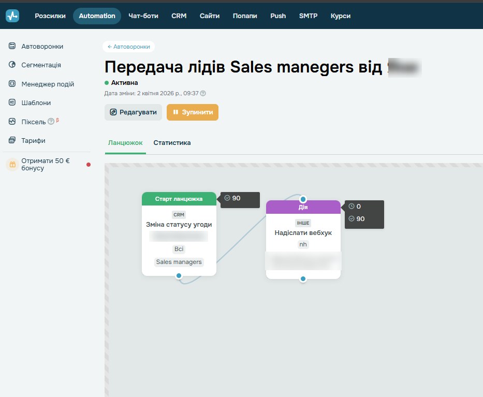This screenshot has height=397, width=483.
Task: Click the check icon in the Дія counter
Action: [352, 218]
